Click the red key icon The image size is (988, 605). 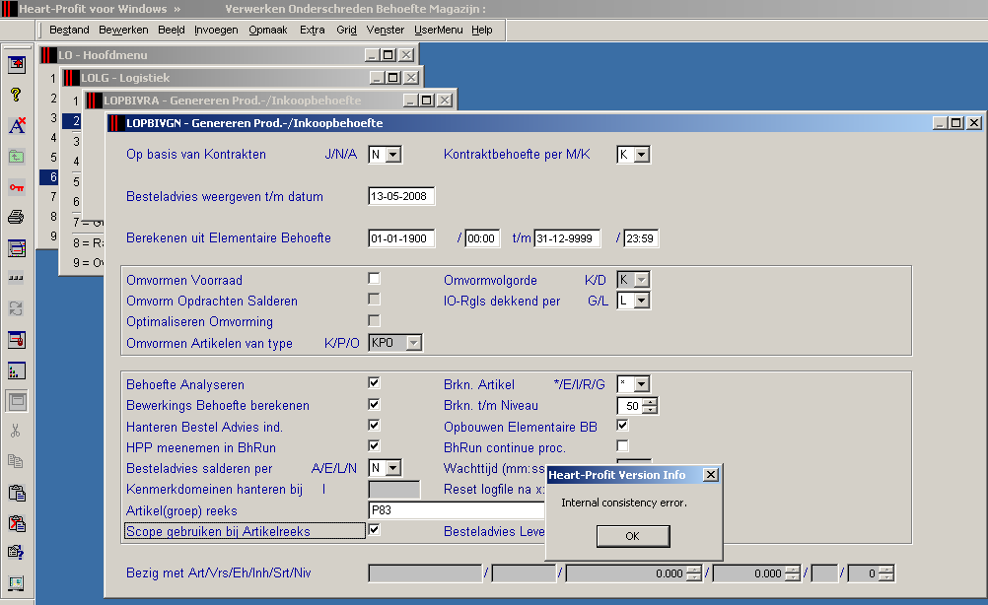(x=17, y=187)
